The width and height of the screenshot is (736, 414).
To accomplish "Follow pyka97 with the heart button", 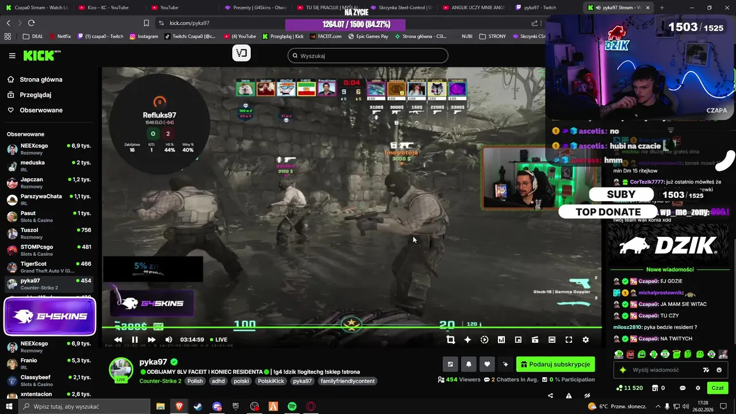I will click(487, 364).
